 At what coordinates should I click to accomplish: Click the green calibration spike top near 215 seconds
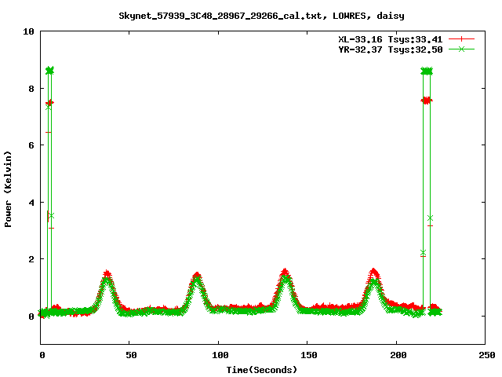(427, 71)
